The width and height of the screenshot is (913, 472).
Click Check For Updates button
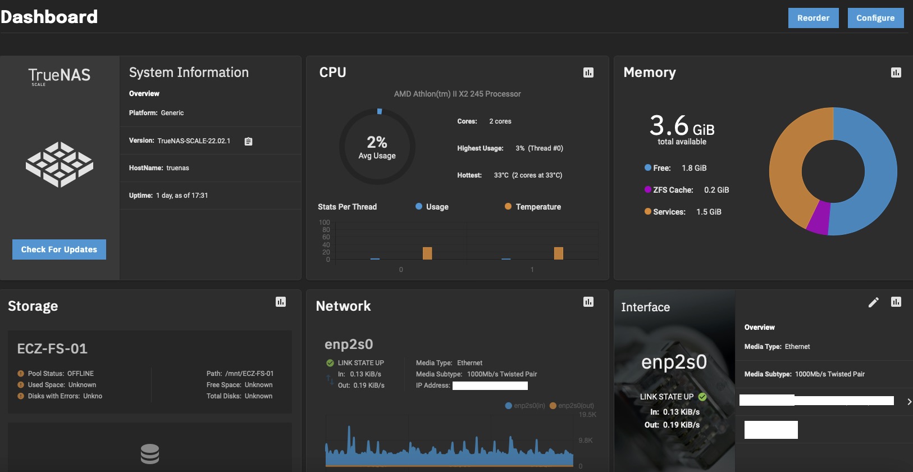(59, 249)
